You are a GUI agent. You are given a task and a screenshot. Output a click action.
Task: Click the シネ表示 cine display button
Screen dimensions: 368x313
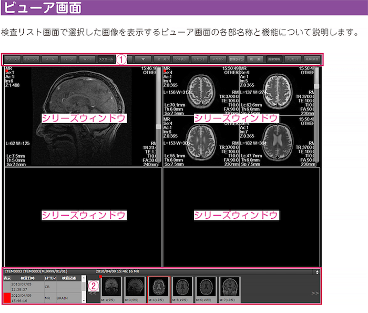(x=181, y=59)
